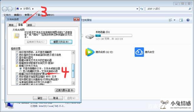Screen dimensions: 194x112
Task: Select 不显示隐藏的文件、文件夹或驱动器 radio button
Action: [x=21, y=68]
